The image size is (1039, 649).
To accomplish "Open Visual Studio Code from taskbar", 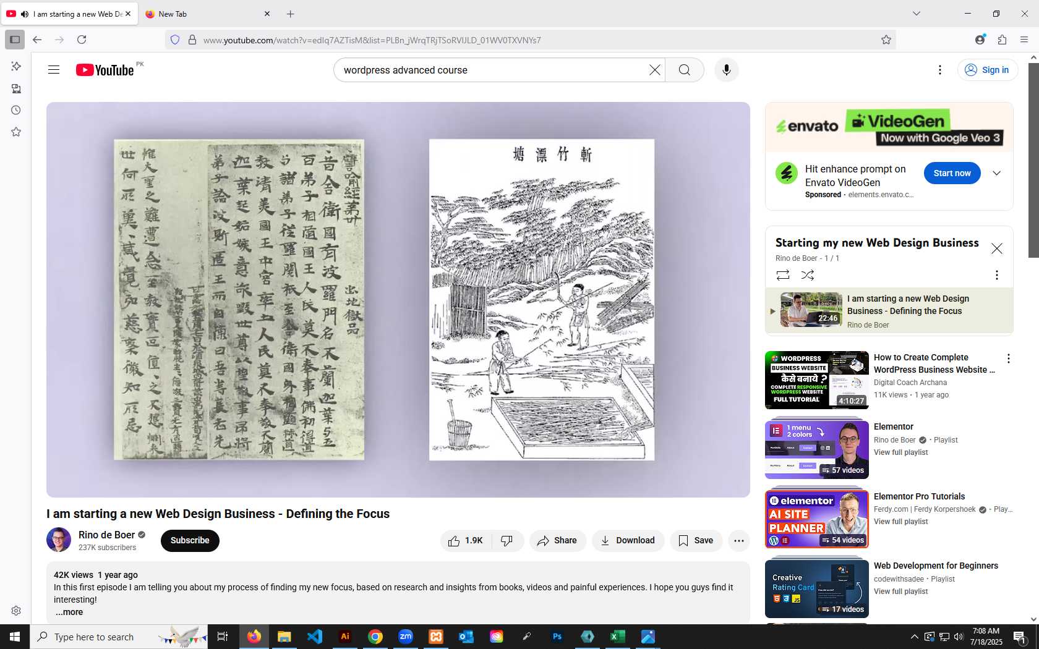I will pyautogui.click(x=315, y=637).
